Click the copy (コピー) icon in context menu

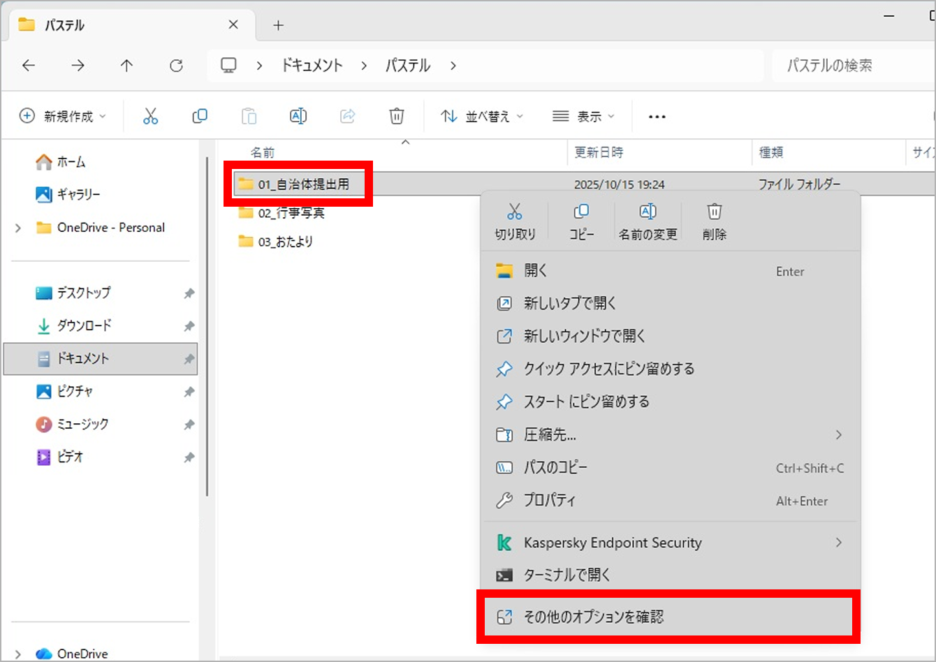point(581,212)
